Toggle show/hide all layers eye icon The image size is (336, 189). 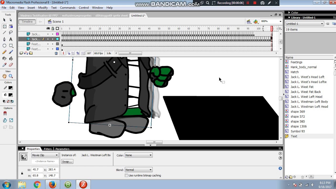[48, 28]
